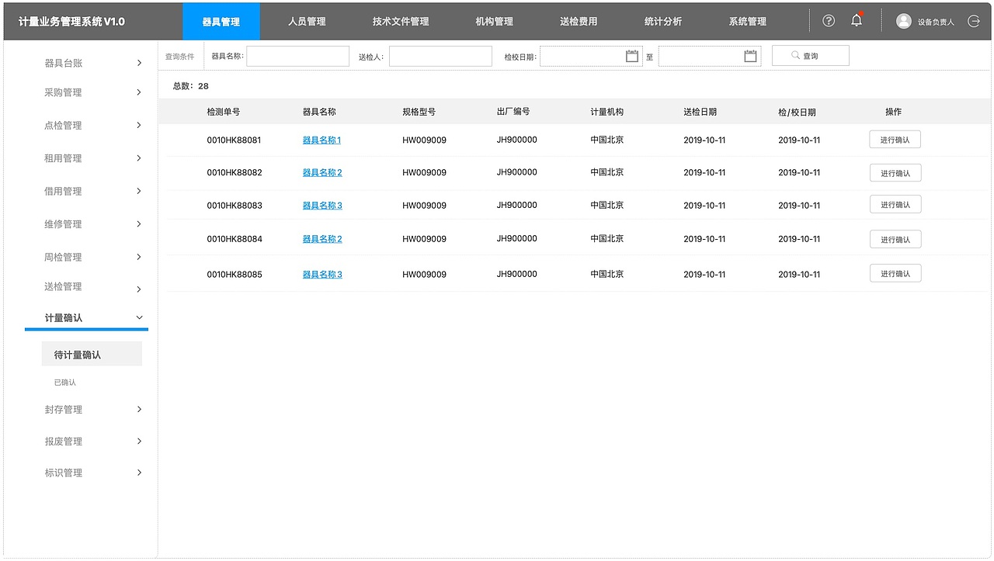The width and height of the screenshot is (994, 561).
Task: Open 统计分析 top tab
Action: coord(663,22)
